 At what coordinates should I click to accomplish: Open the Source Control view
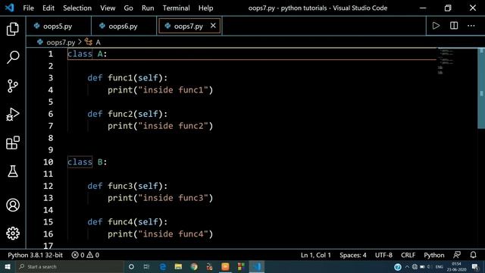pos(13,86)
